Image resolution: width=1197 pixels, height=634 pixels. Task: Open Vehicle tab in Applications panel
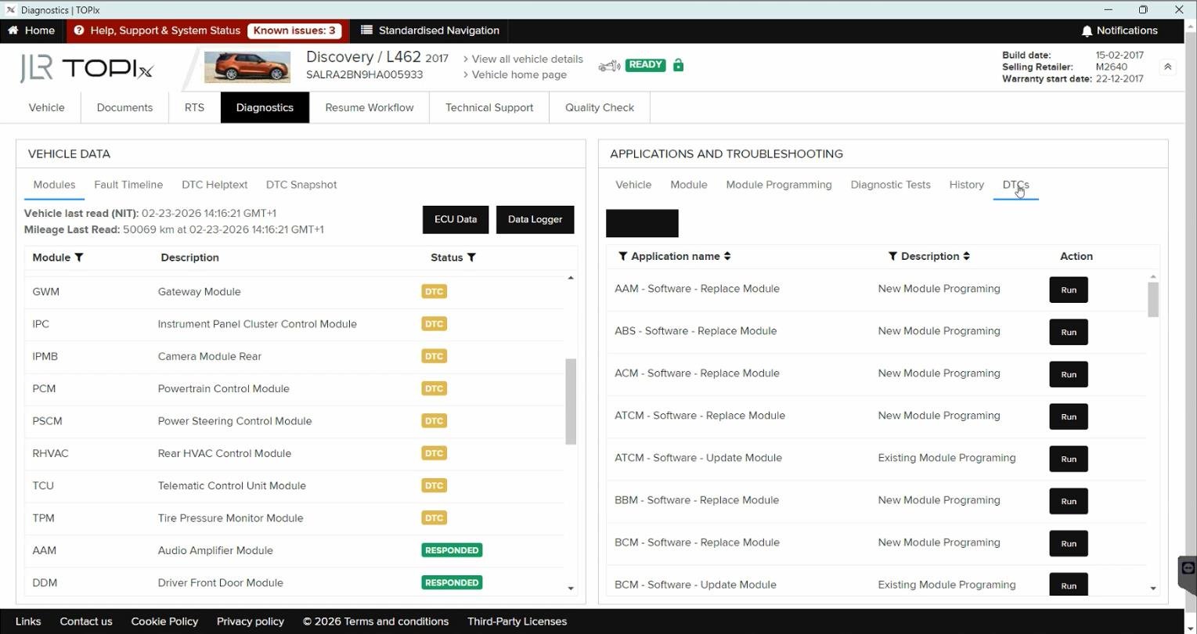[x=633, y=185]
